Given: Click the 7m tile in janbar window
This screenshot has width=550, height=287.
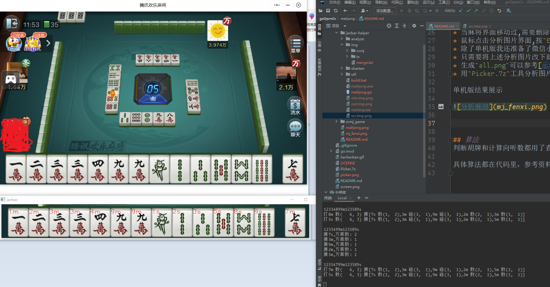Looking at the screenshot, I should coord(295,222).
